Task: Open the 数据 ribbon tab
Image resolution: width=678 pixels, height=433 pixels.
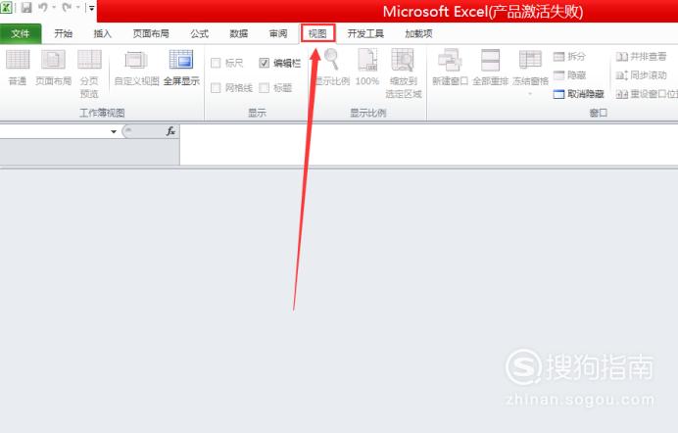Action: (239, 33)
